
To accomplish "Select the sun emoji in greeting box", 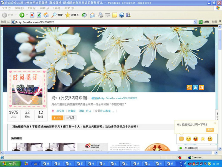I will 203,139.
